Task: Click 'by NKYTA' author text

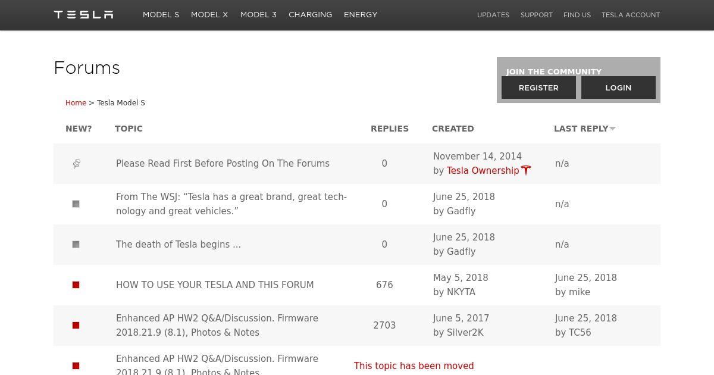Action: [x=454, y=292]
